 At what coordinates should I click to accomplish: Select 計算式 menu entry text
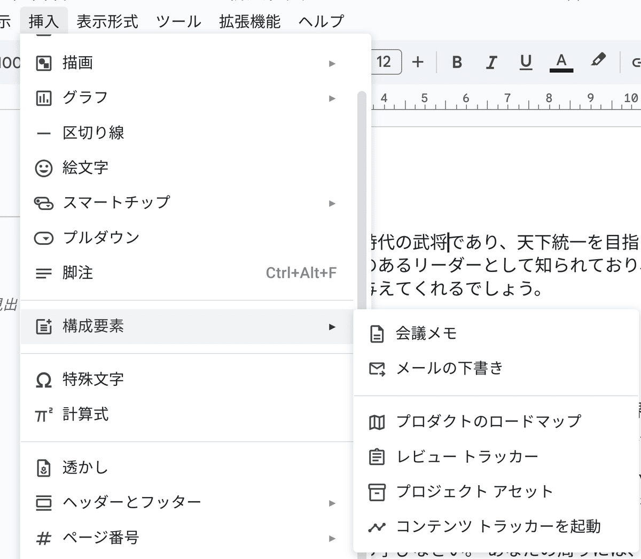(x=85, y=414)
